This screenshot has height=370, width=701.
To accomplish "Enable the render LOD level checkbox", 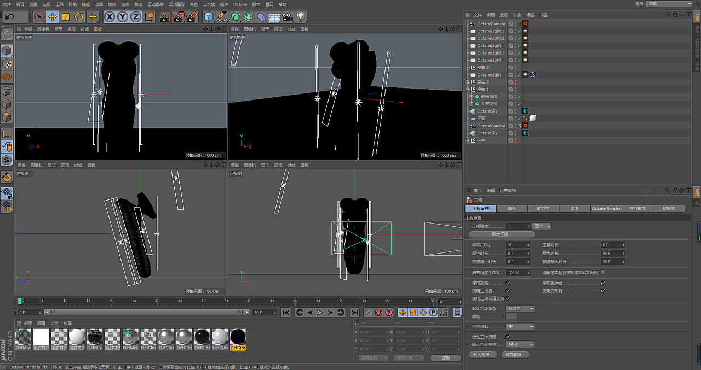I will click(x=603, y=272).
